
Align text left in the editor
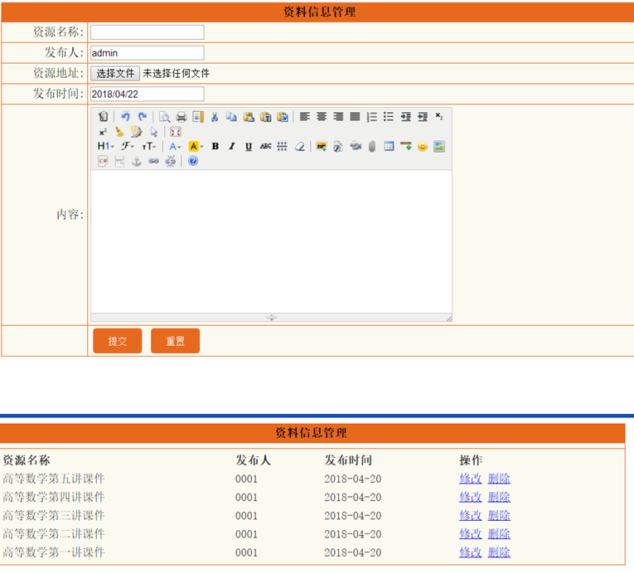click(x=305, y=117)
